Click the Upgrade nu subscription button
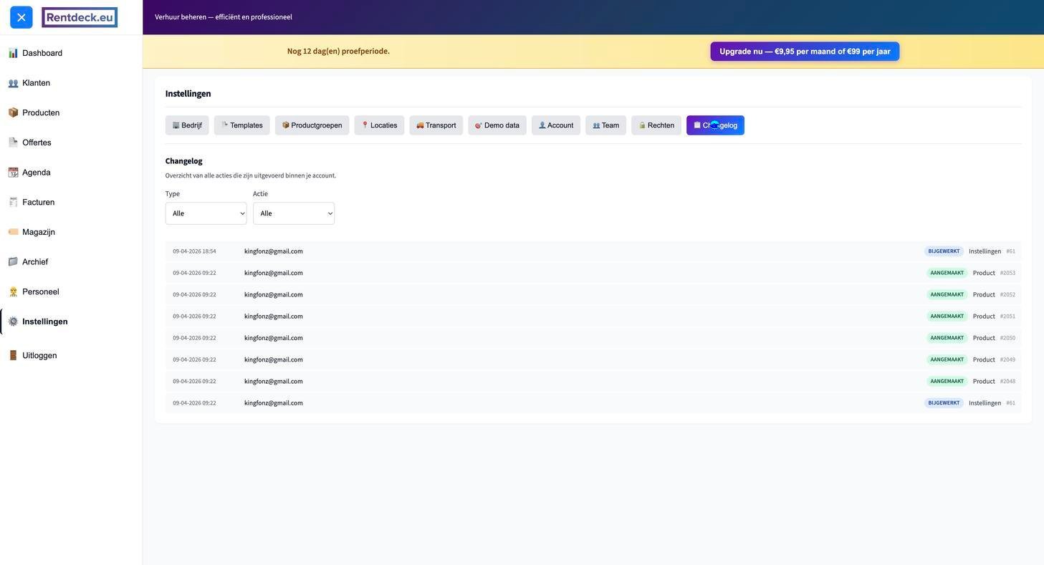Image resolution: width=1044 pixels, height=565 pixels. (804, 52)
